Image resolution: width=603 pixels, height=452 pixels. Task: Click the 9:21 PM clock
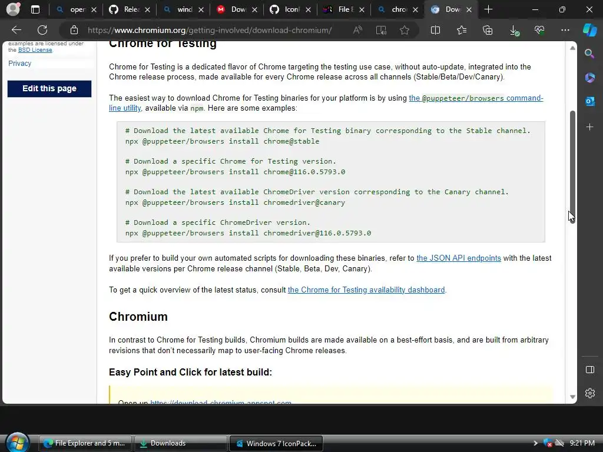[582, 443]
